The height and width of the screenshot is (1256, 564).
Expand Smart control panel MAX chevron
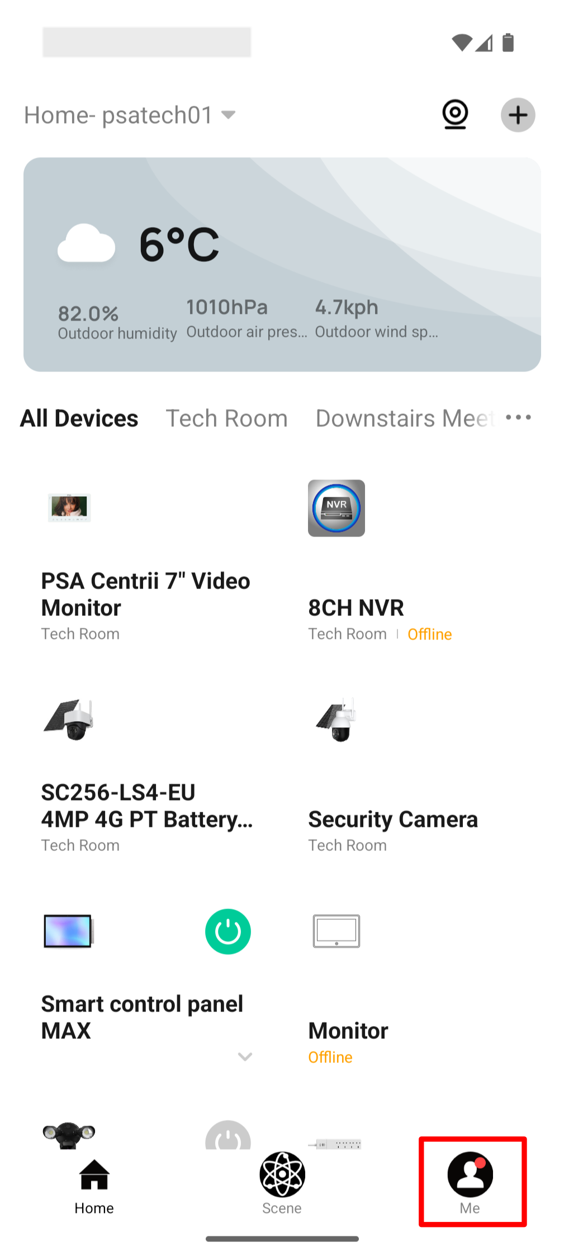(x=245, y=1056)
